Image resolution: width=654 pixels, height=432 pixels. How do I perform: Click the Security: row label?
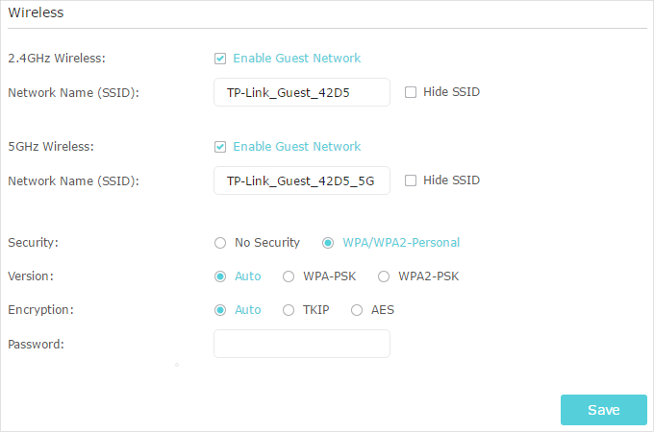coord(33,243)
